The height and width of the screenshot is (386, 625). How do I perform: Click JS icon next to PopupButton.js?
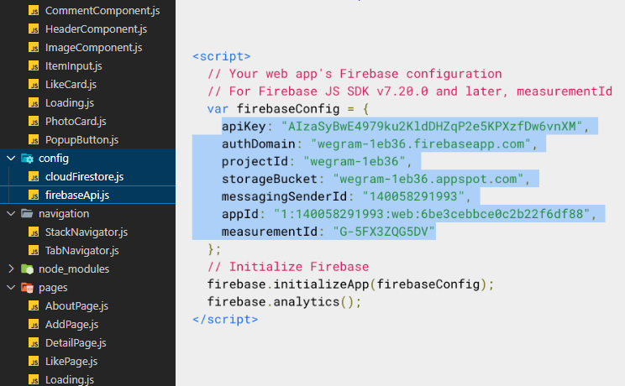(x=34, y=140)
